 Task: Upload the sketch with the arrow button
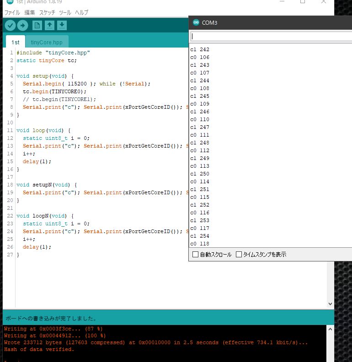22,26
